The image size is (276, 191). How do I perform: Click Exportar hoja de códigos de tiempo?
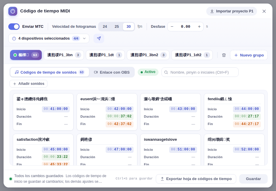[196, 179]
